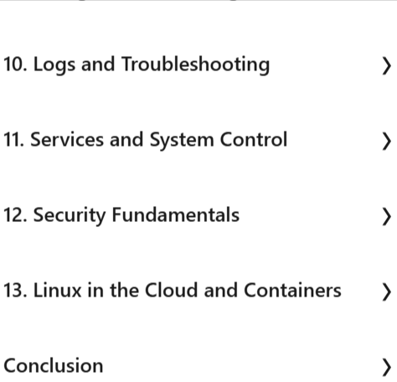The width and height of the screenshot is (397, 382).
Task: Click the word Services in chapter 11
Action: pyautogui.click(x=67, y=139)
